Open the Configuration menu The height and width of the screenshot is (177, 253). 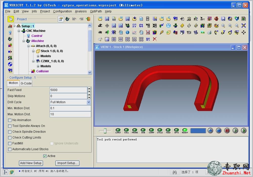(x=62, y=11)
